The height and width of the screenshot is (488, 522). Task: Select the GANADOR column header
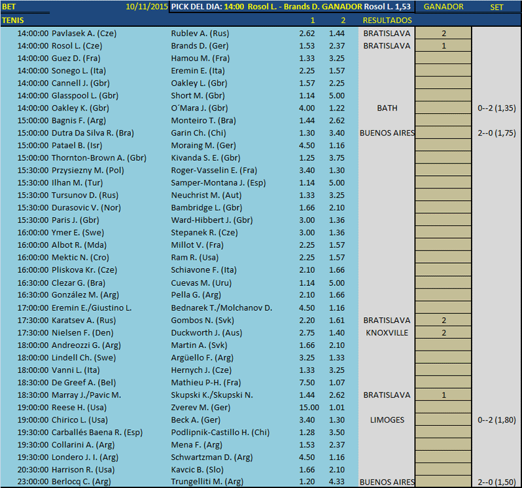click(x=444, y=7)
